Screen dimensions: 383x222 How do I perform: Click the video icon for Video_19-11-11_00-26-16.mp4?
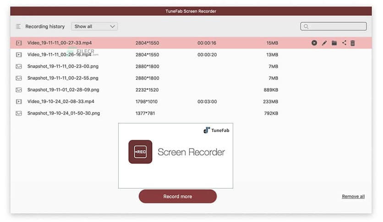[x=19, y=55]
